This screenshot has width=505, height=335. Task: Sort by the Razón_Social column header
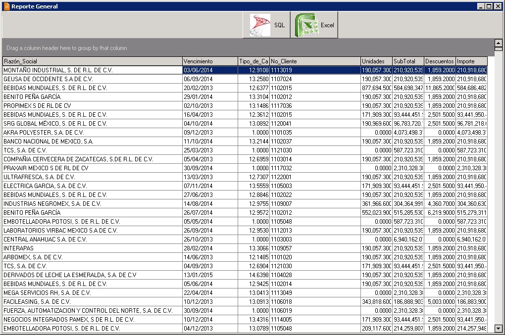tap(92, 61)
